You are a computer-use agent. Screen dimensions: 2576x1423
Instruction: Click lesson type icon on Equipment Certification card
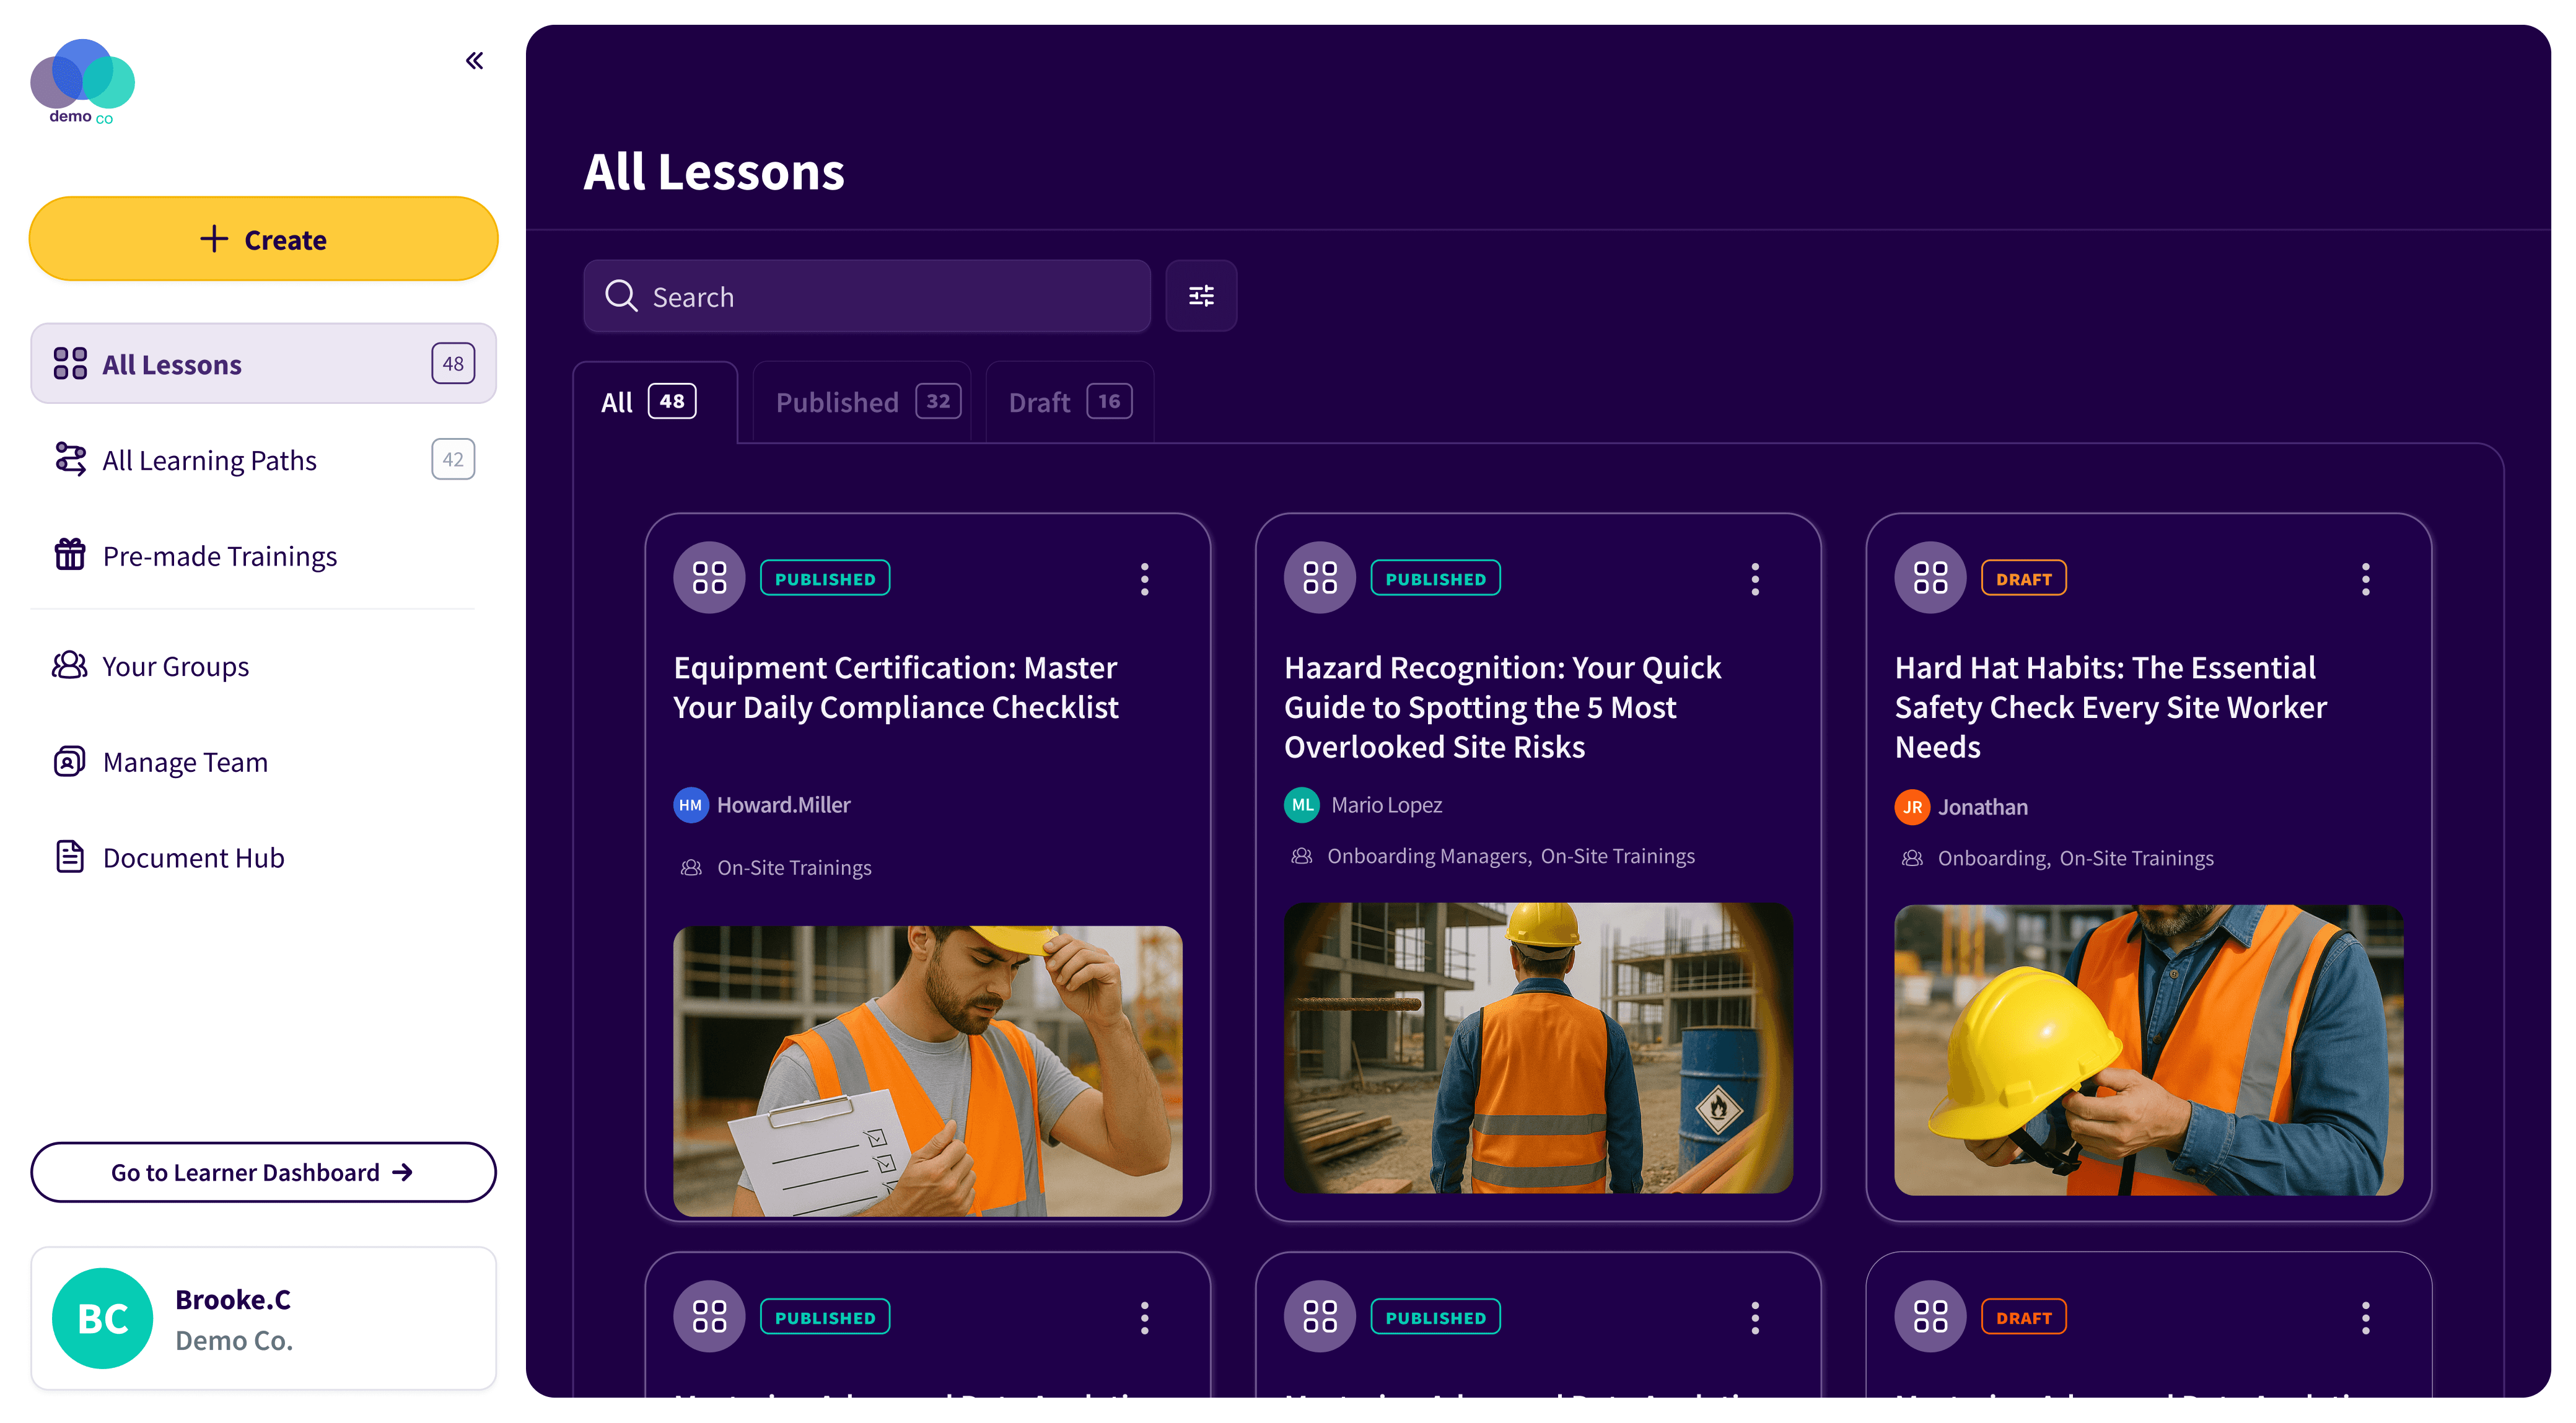pos(710,578)
